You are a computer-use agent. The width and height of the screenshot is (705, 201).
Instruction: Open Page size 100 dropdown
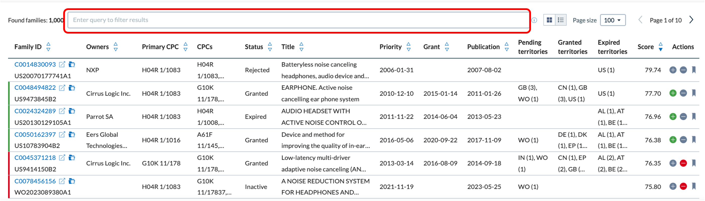click(612, 20)
